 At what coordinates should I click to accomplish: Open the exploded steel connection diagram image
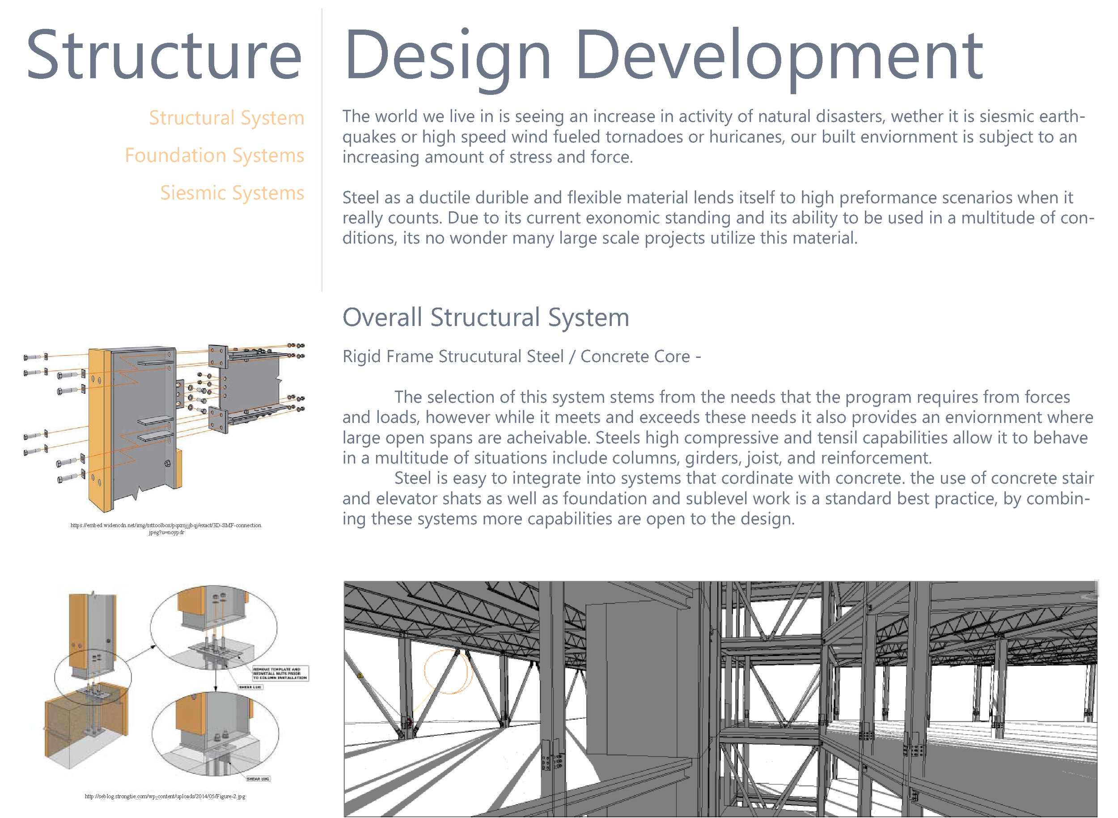pos(164,427)
